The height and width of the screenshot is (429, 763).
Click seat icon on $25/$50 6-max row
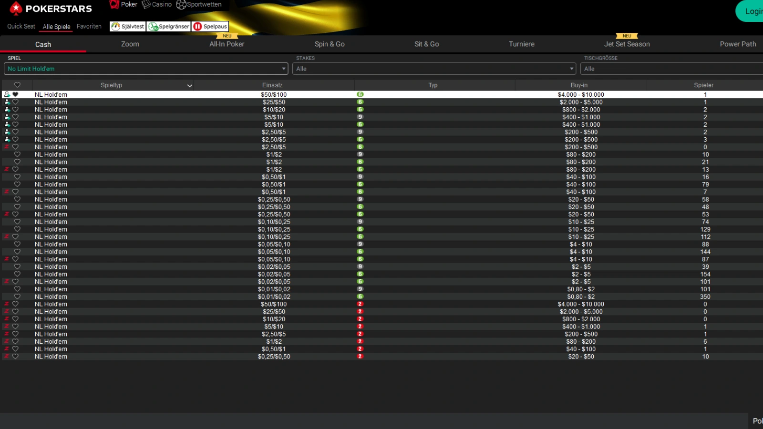[x=7, y=102]
